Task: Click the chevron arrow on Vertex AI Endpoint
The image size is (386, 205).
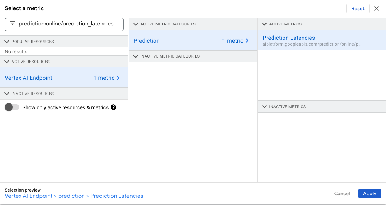Action: 118,78
